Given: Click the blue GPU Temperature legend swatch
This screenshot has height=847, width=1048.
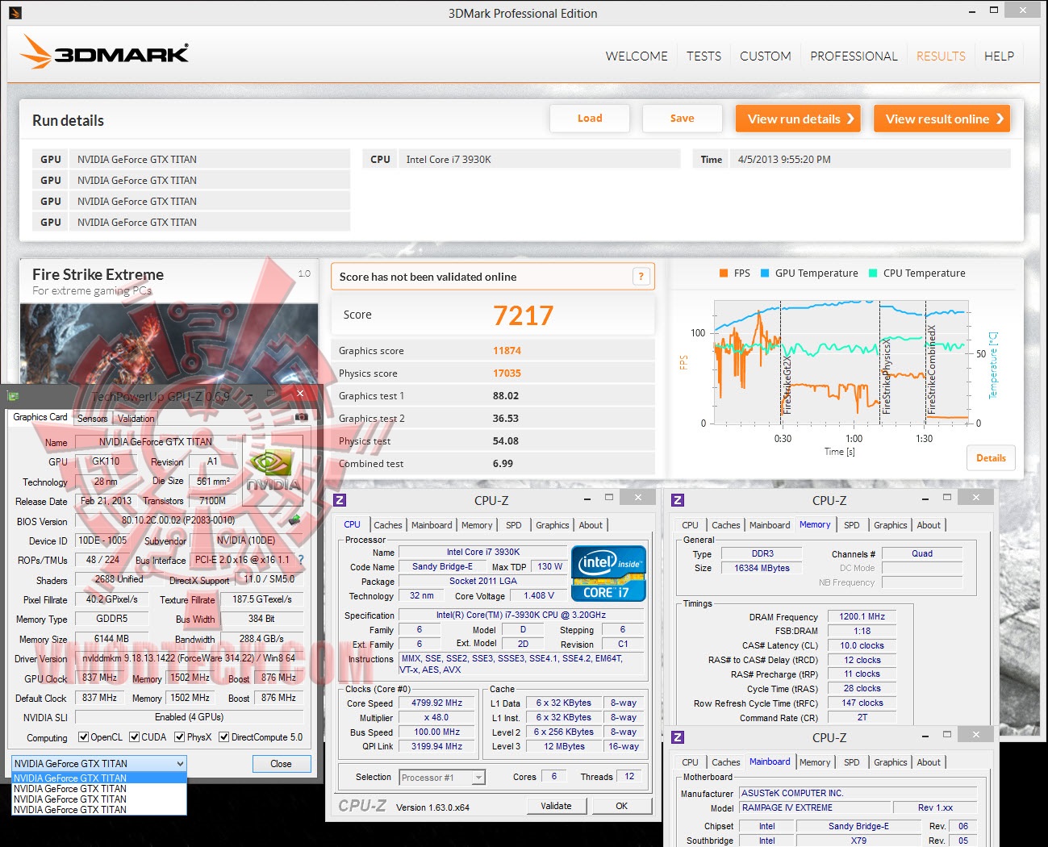Looking at the screenshot, I should [766, 273].
